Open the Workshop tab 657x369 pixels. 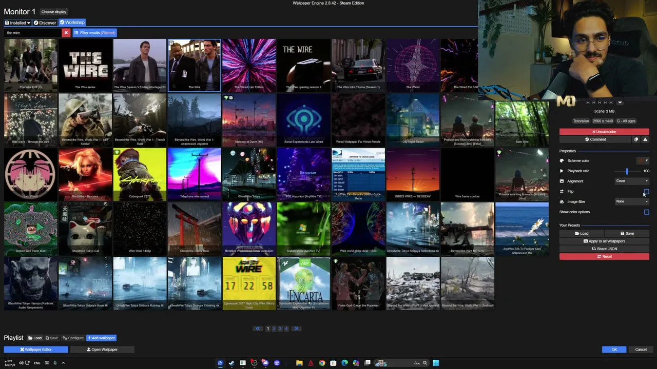click(x=72, y=23)
